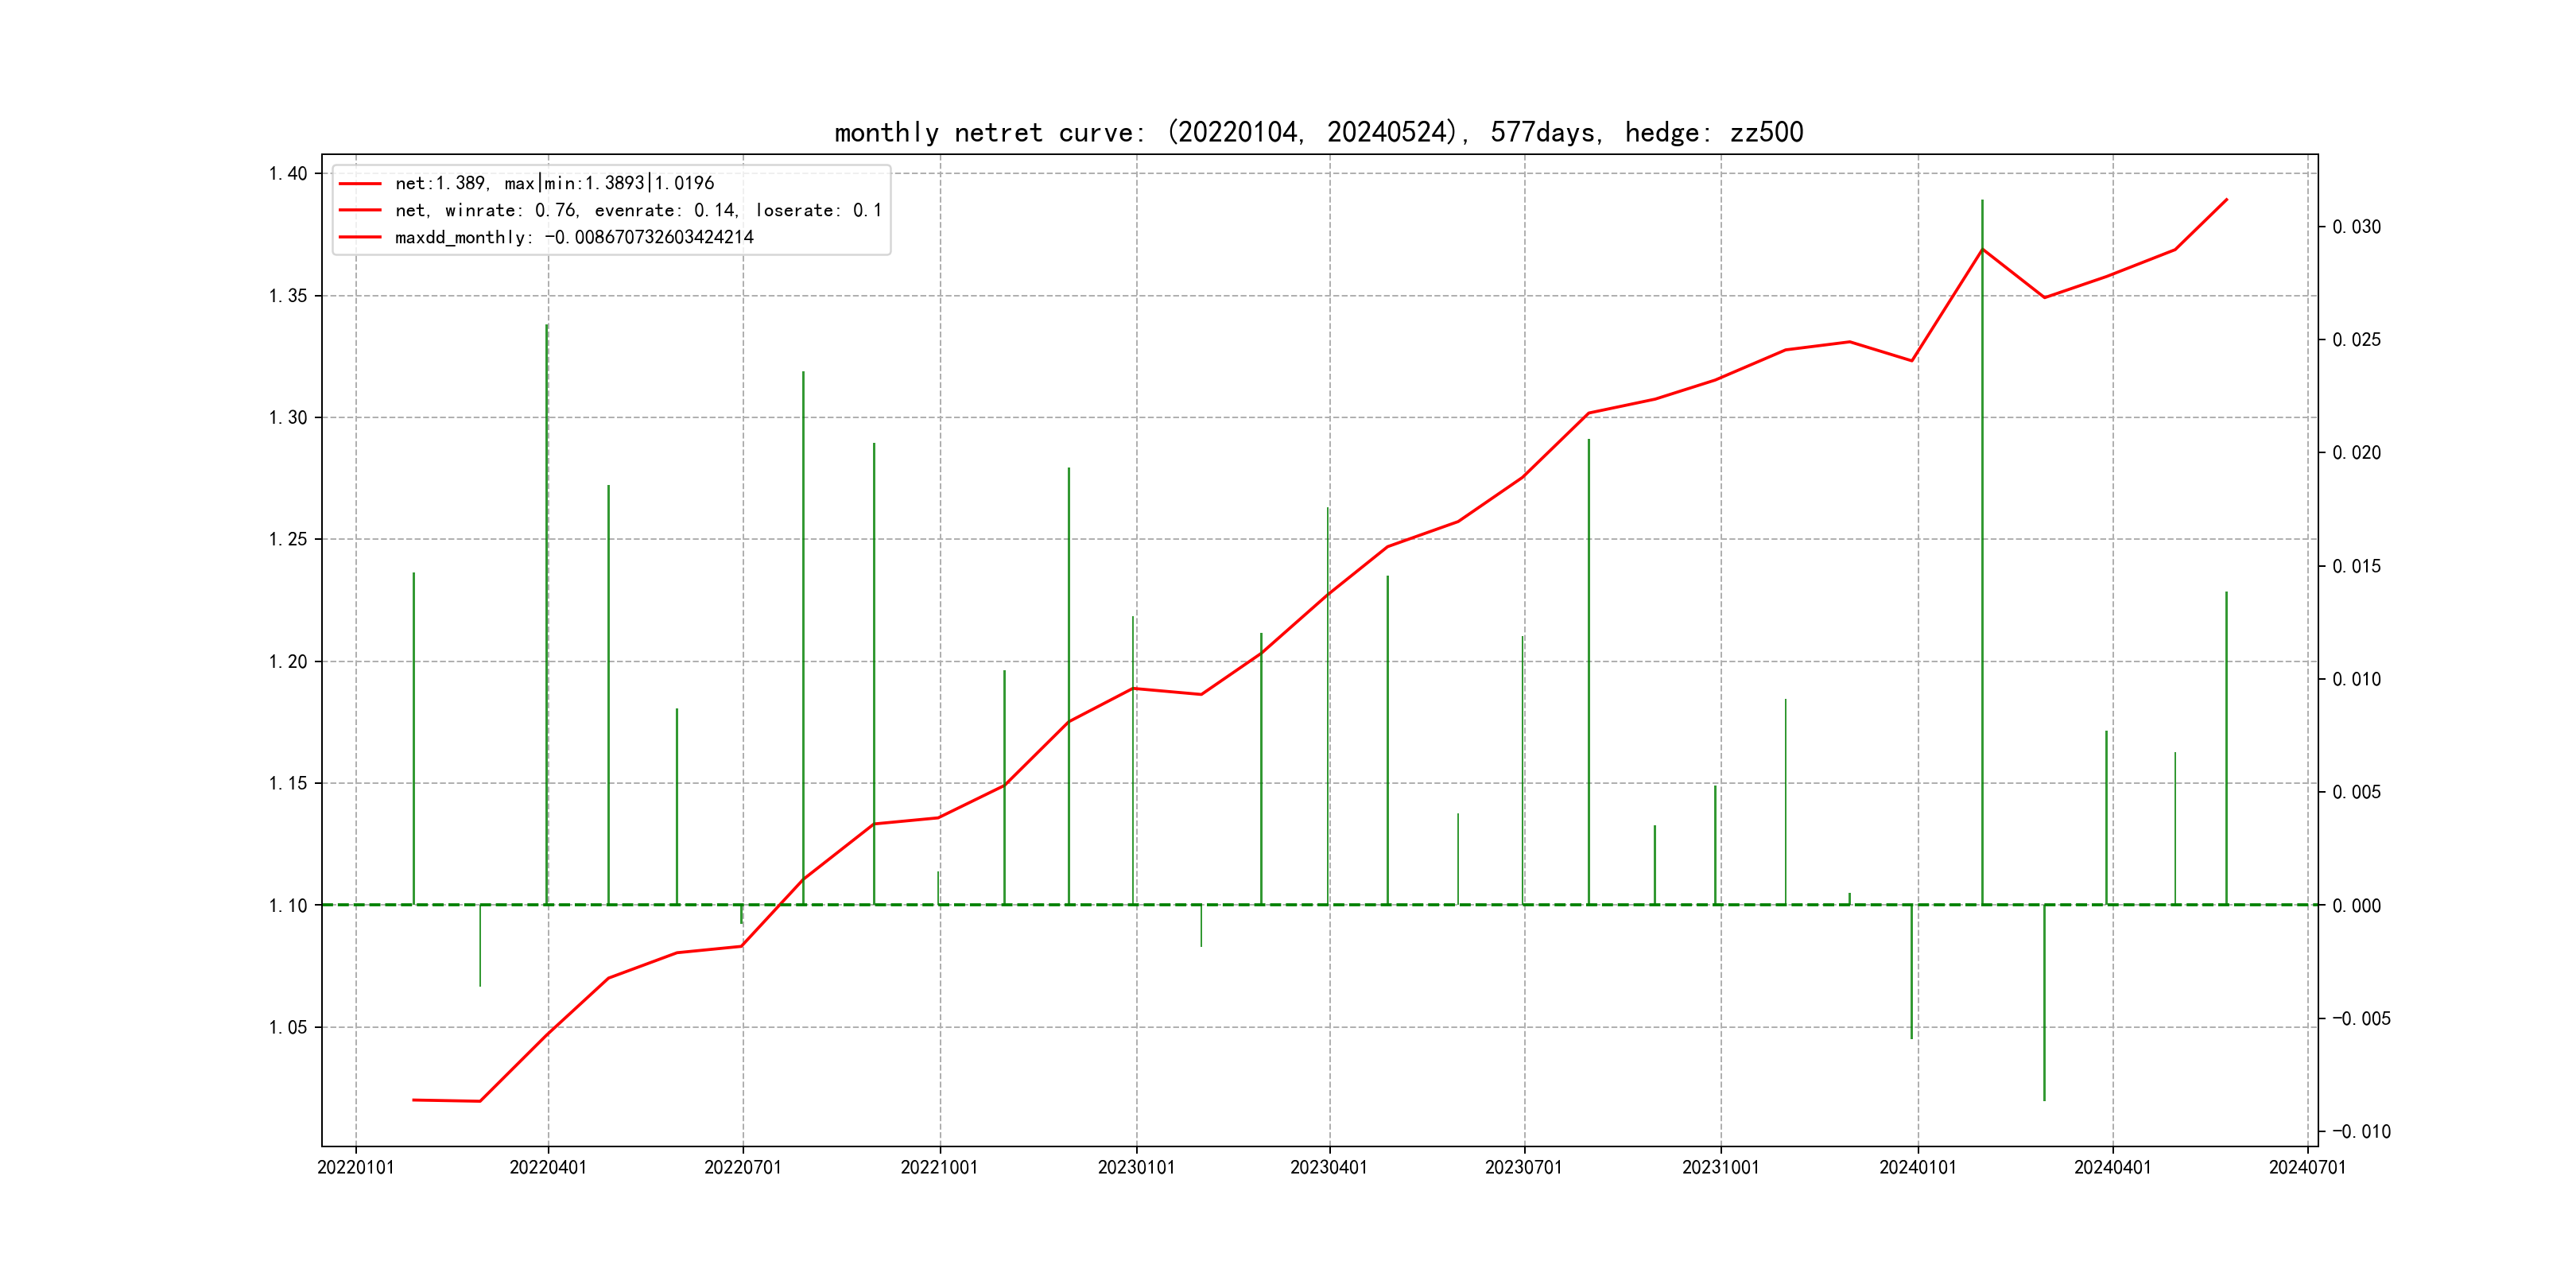Click x-axis tick label 20220101
The image size is (2576, 1288).
[356, 1167]
